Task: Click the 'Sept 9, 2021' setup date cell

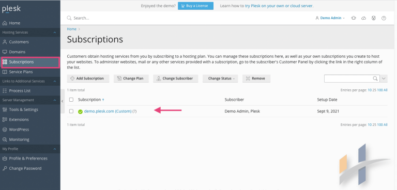Action: pyautogui.click(x=328, y=112)
